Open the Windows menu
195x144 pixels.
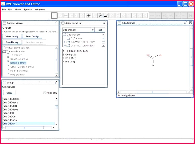coord(40,9)
